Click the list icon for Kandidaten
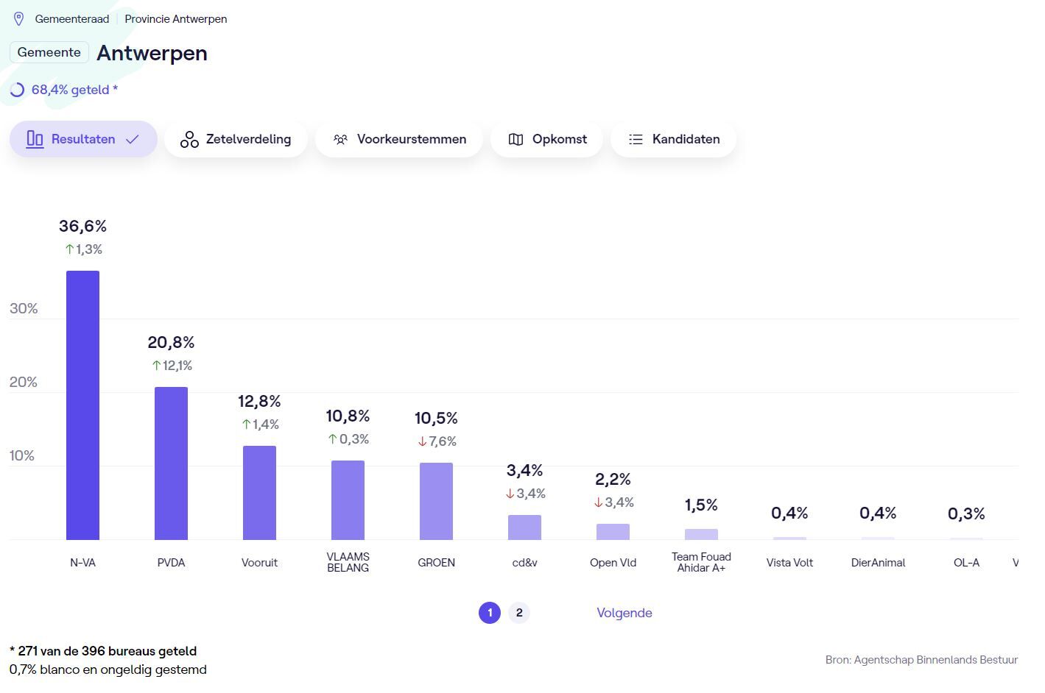Screen dimensions: 1045x693 point(636,139)
